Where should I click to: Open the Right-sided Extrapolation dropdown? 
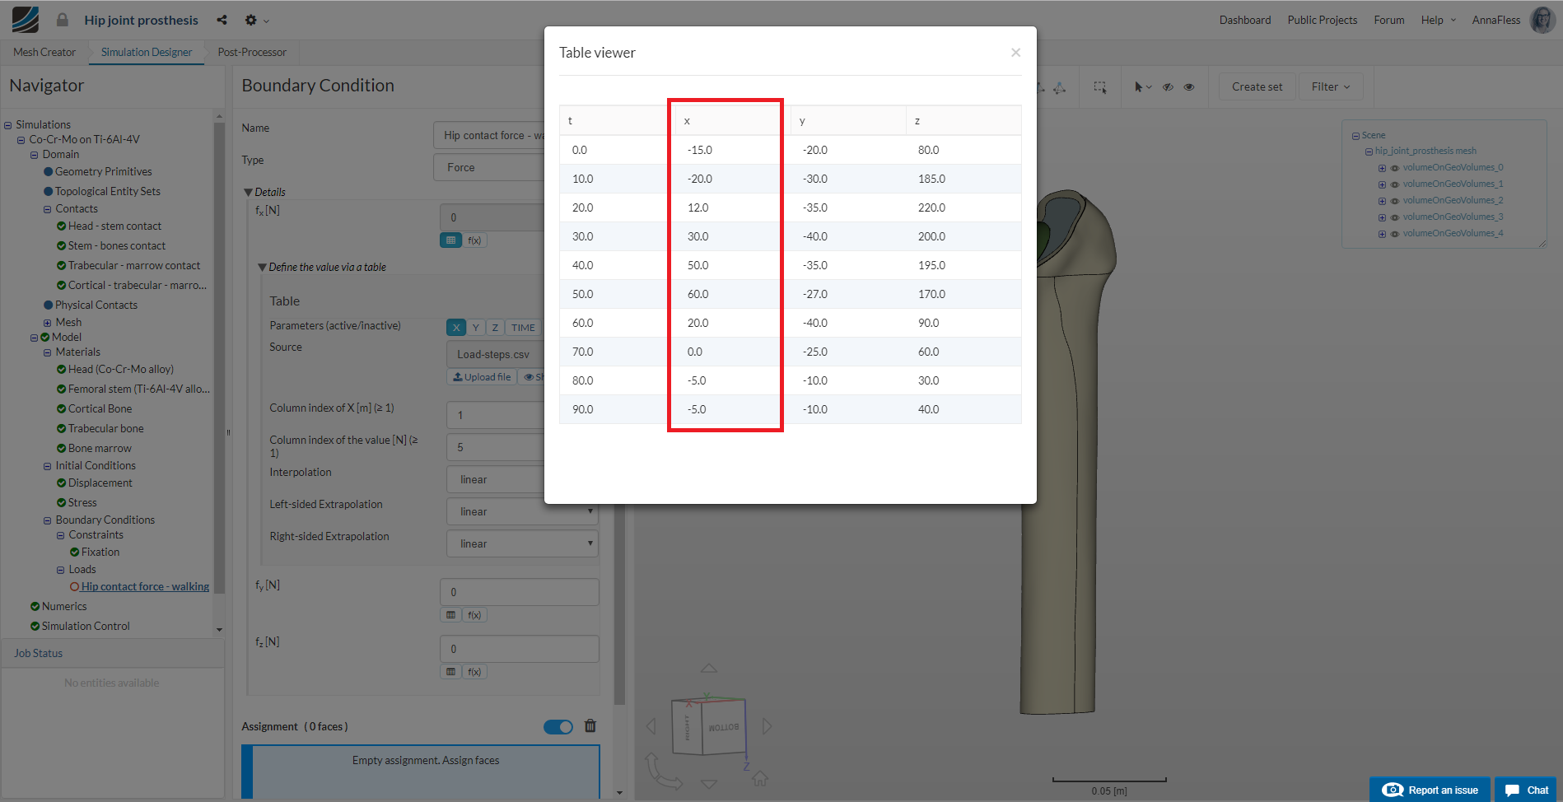click(x=522, y=543)
